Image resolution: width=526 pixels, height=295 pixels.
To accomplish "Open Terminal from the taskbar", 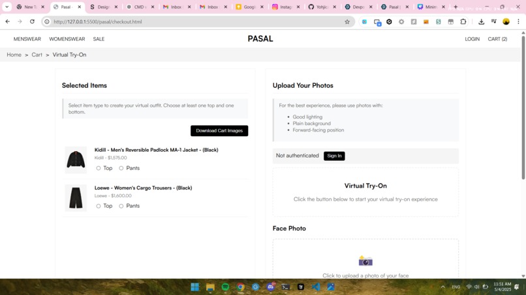I will point(285,287).
